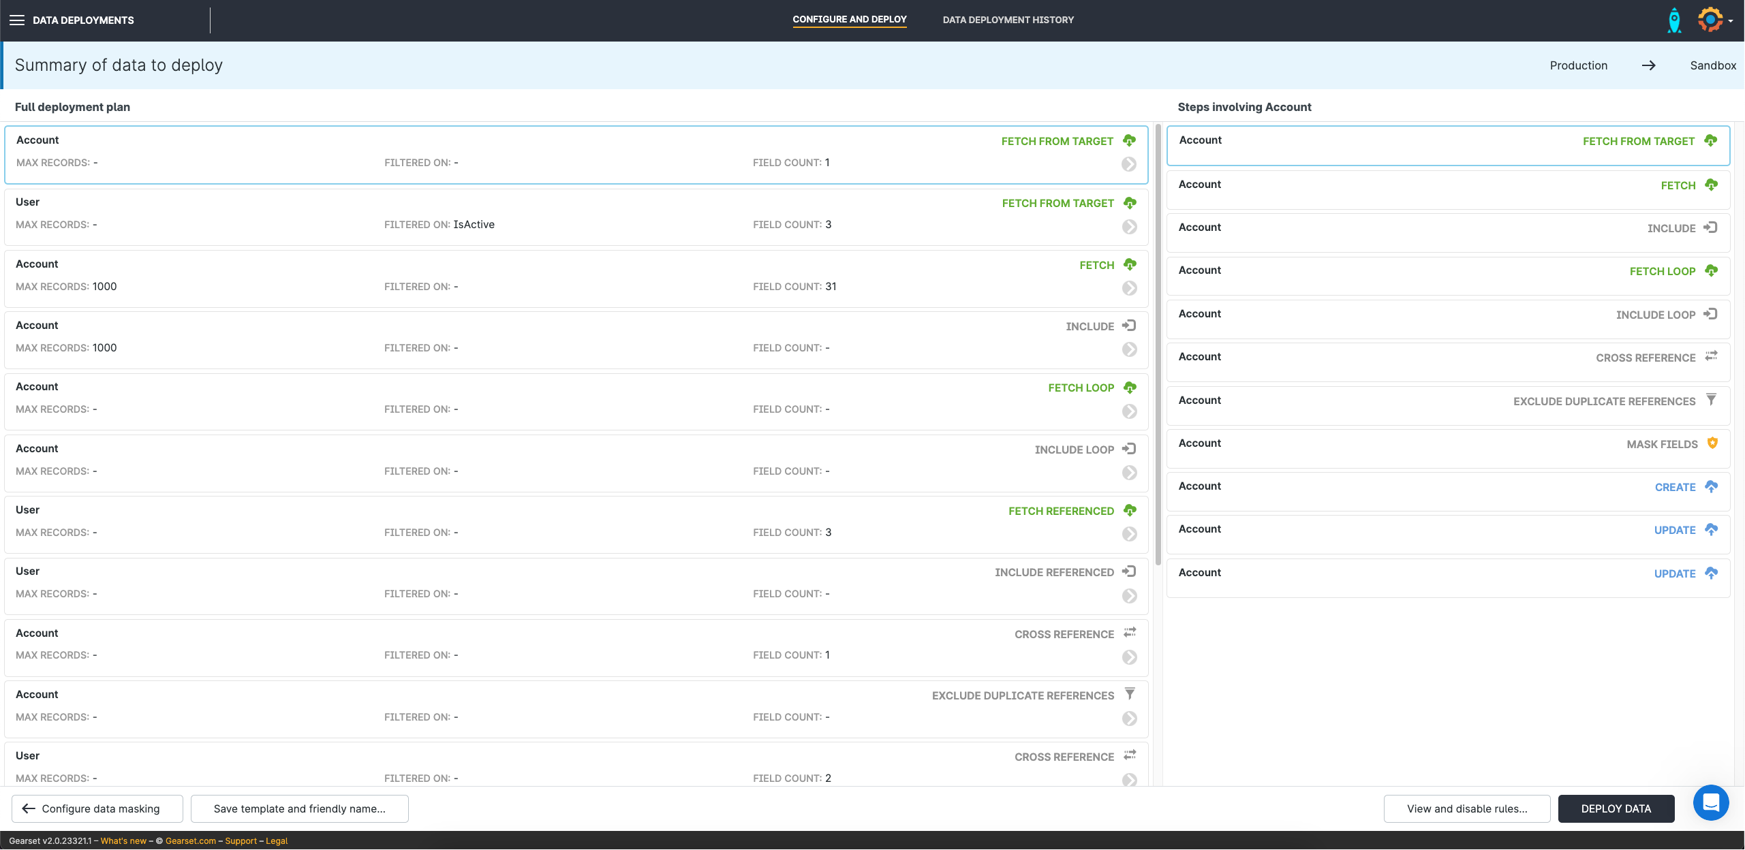Open the What's new footer link

pyautogui.click(x=123, y=841)
